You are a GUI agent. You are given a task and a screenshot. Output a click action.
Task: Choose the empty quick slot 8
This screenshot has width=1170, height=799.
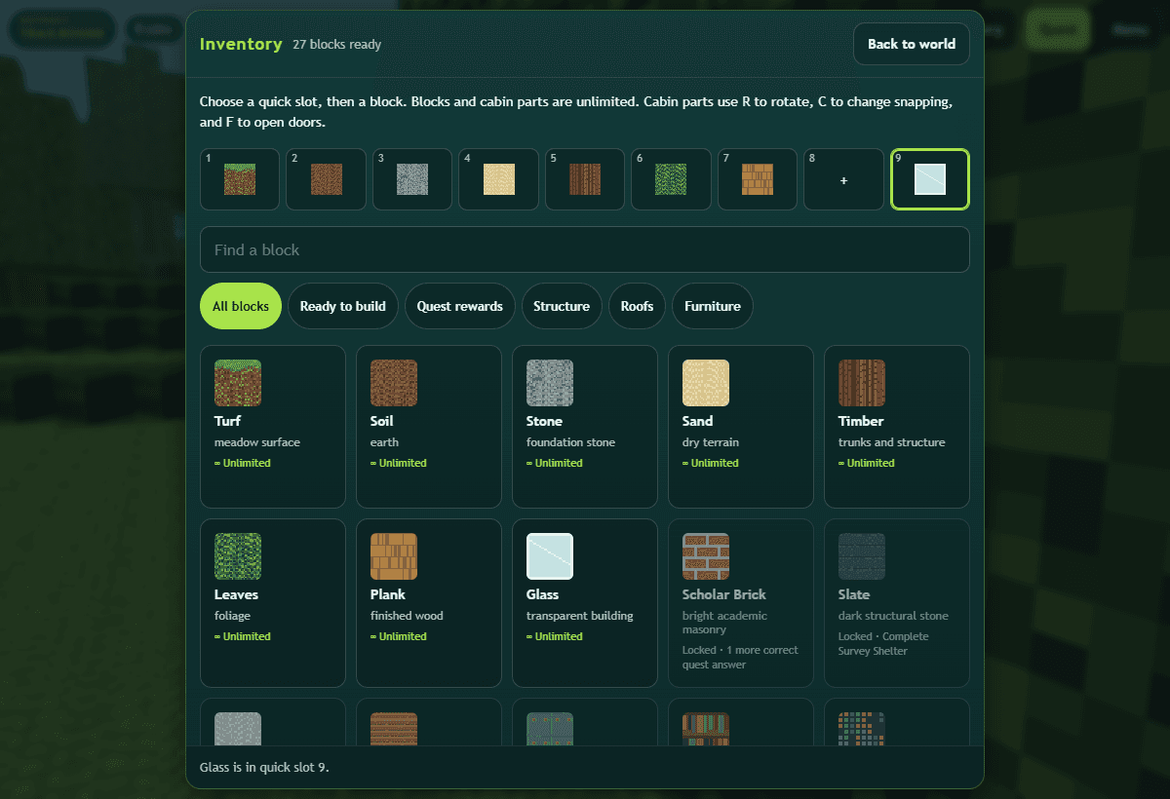point(843,179)
